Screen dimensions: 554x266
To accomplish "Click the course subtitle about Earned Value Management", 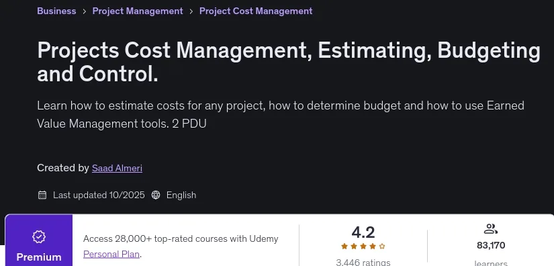I will pyautogui.click(x=281, y=114).
